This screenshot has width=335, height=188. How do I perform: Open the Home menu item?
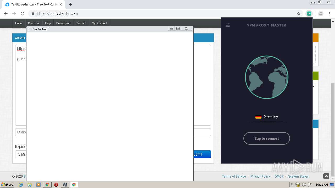pyautogui.click(x=19, y=23)
